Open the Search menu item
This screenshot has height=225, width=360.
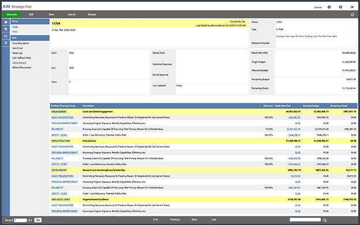[72, 14]
